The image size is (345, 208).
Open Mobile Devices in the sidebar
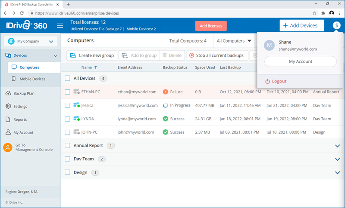click(32, 79)
